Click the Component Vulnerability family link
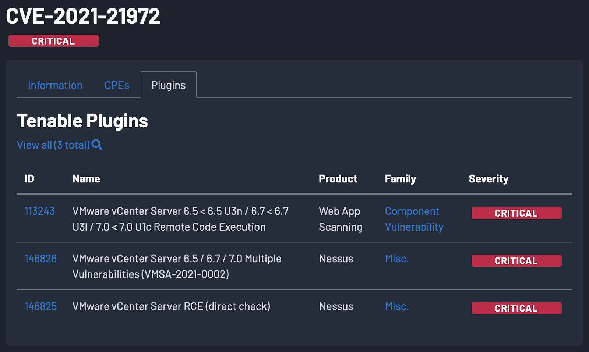 click(x=414, y=219)
